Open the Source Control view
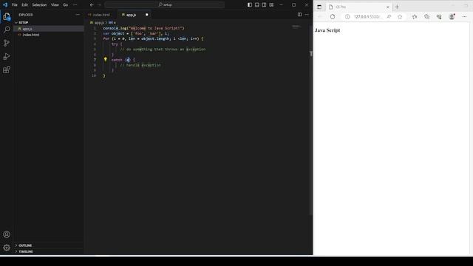 [7, 43]
